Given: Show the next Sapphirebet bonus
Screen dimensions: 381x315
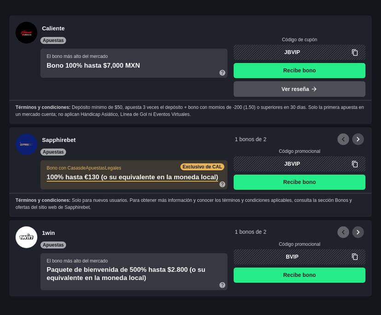Looking at the screenshot, I should click(358, 139).
